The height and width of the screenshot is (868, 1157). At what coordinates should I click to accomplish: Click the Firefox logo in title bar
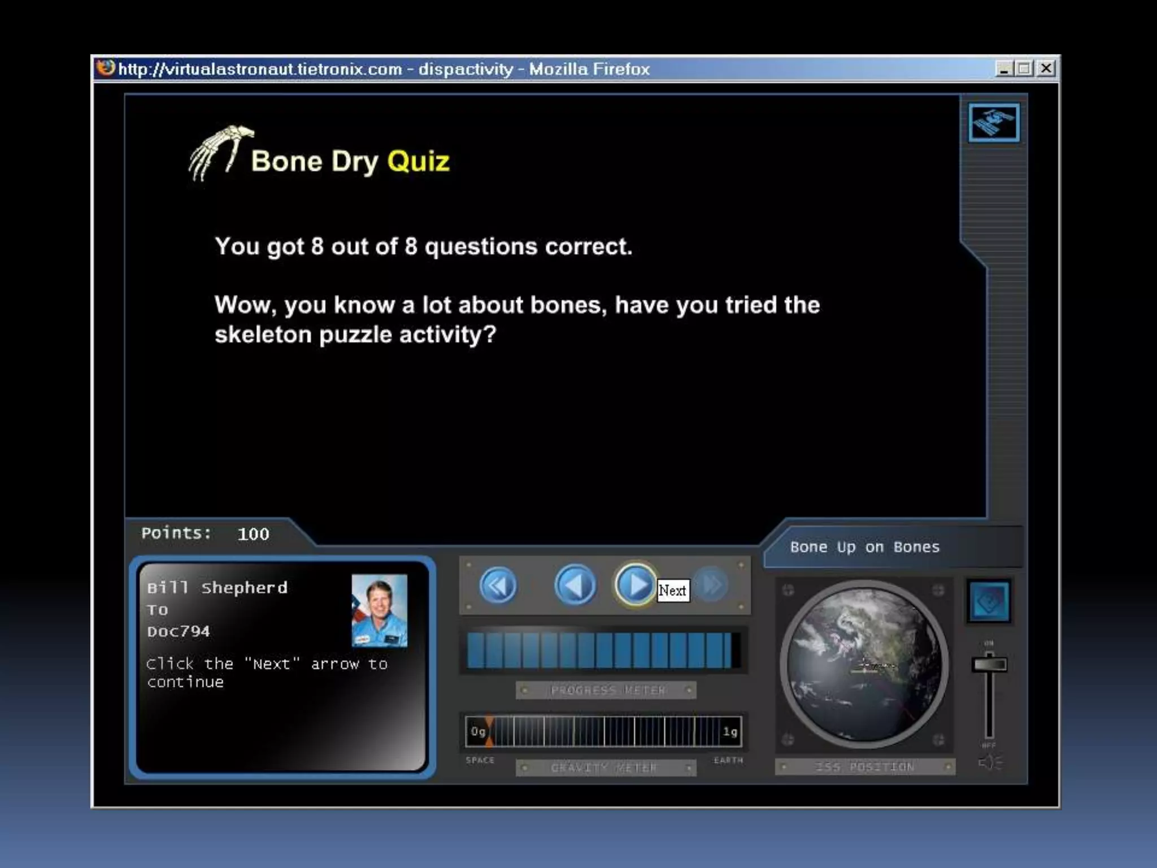tap(106, 68)
